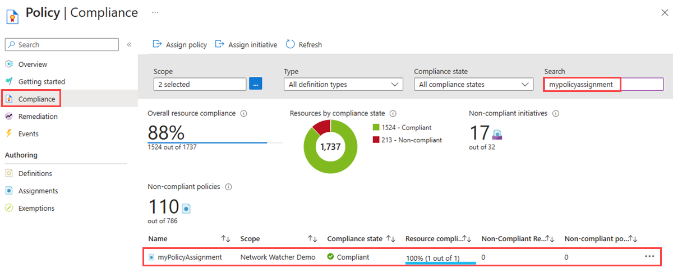This screenshot has width=673, height=277.
Task: Sort by Resource compliance column arrows
Action: pos(467,239)
